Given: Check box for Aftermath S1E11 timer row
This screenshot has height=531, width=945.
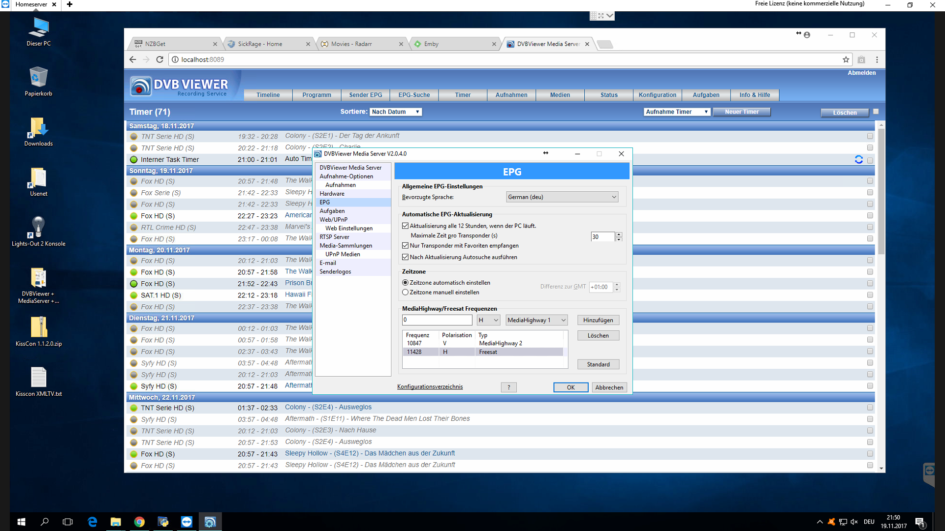Looking at the screenshot, I should pos(870,419).
